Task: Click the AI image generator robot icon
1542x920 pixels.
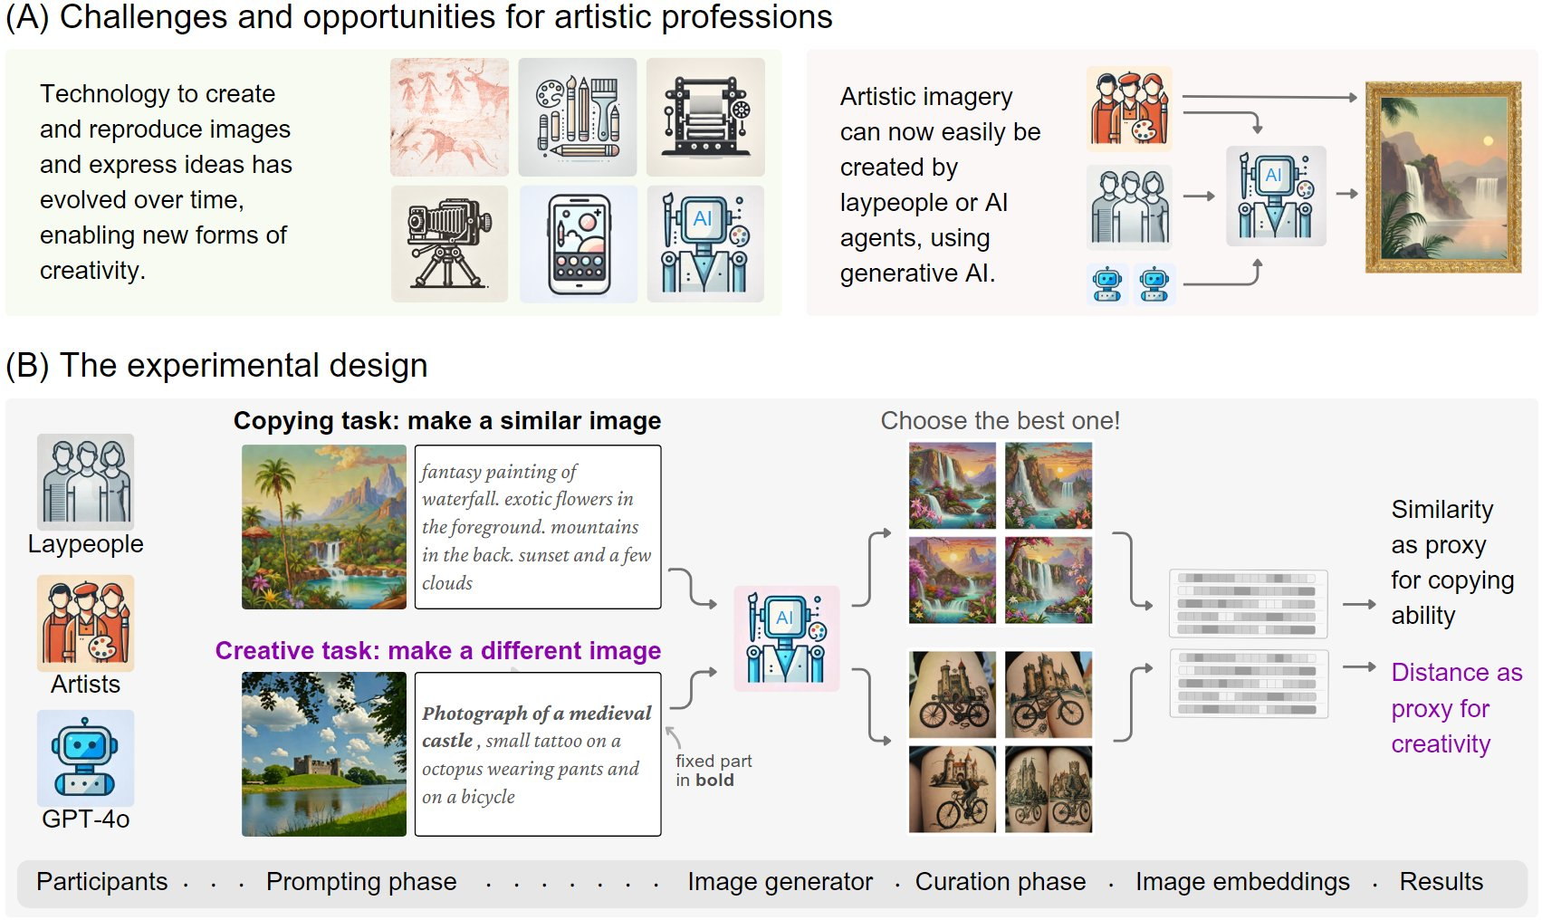Action: [x=786, y=638]
